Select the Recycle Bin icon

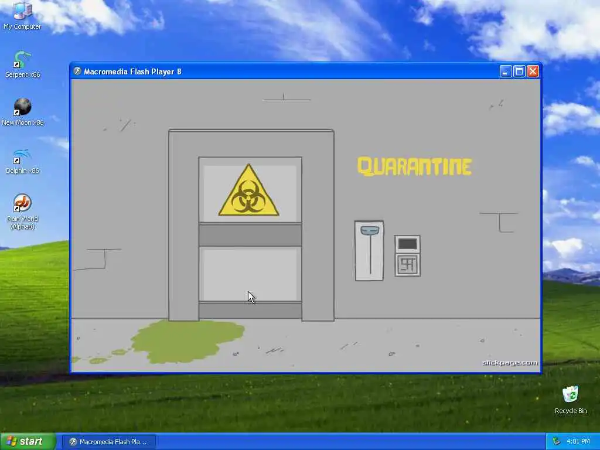click(571, 400)
